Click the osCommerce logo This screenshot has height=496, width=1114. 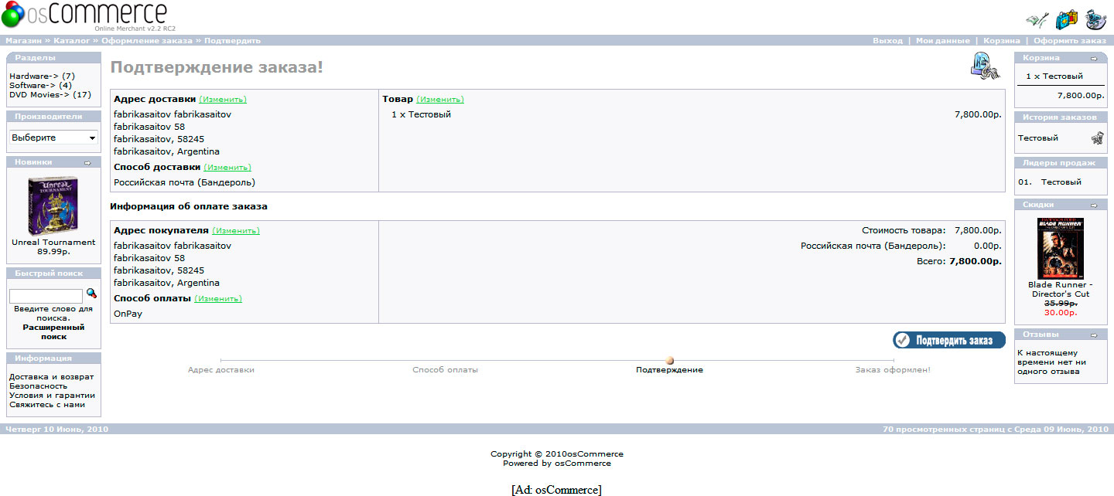[x=85, y=15]
